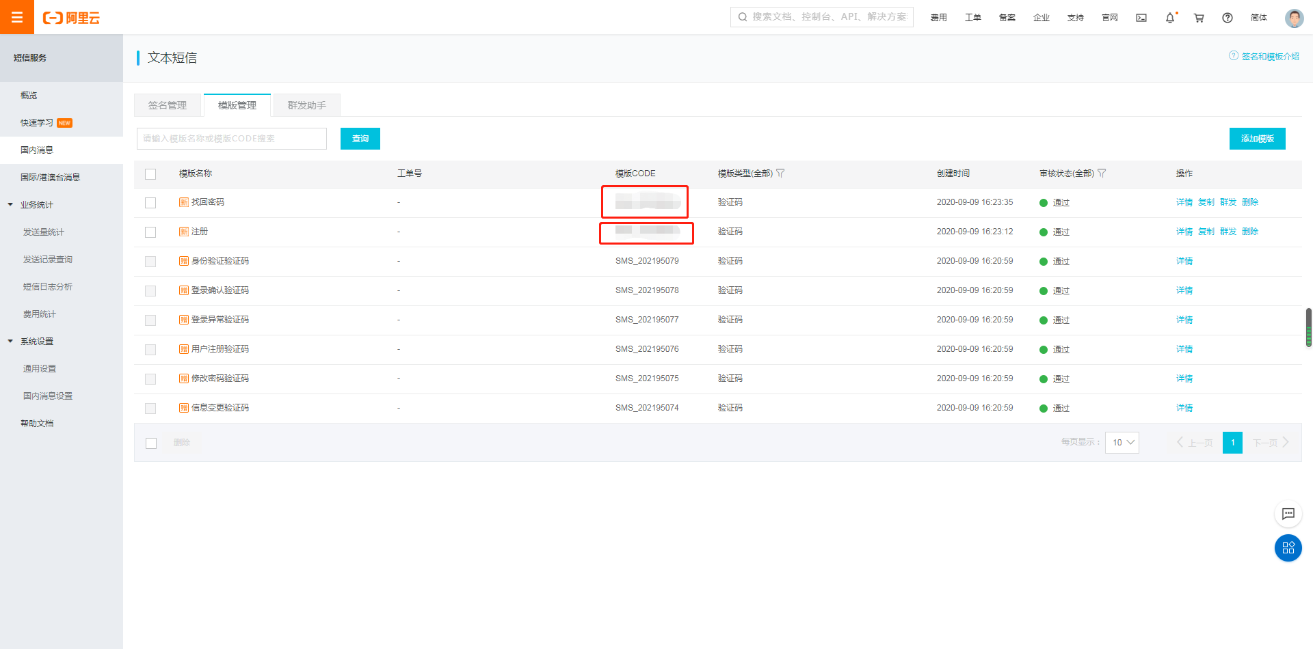Click the preset icon beside 登录异常验证码
Image resolution: width=1313 pixels, height=649 pixels.
pos(183,320)
